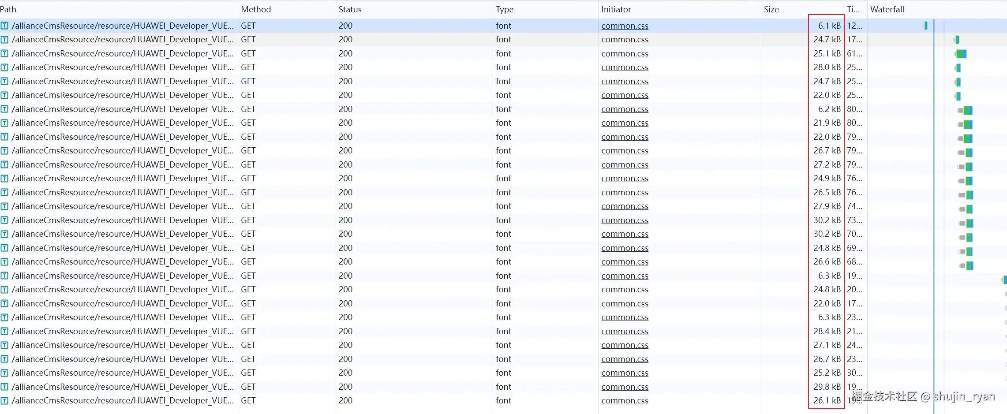Select request path in the 6.1 kB row
Image resolution: width=1007 pixels, height=414 pixels.
pyautogui.click(x=123, y=26)
